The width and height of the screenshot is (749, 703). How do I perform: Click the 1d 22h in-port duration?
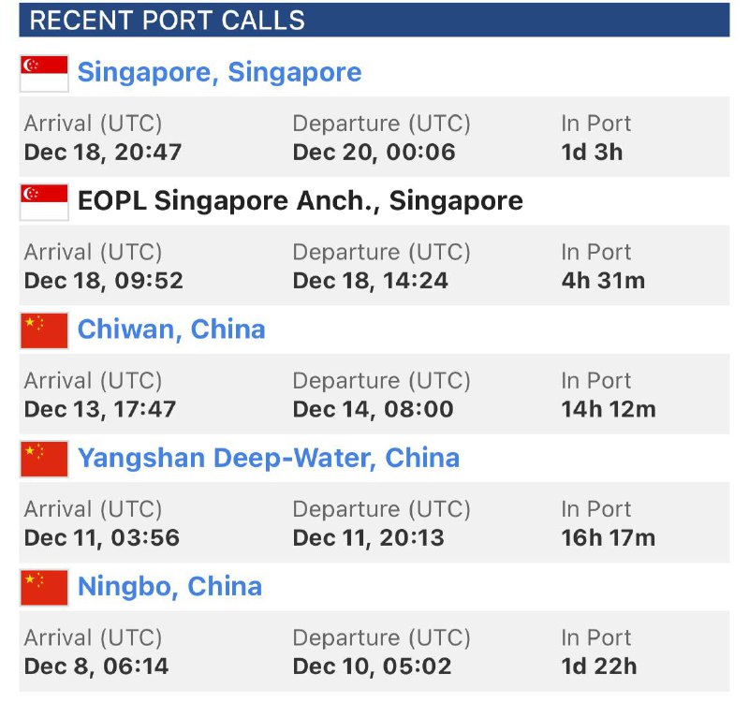coord(599,666)
